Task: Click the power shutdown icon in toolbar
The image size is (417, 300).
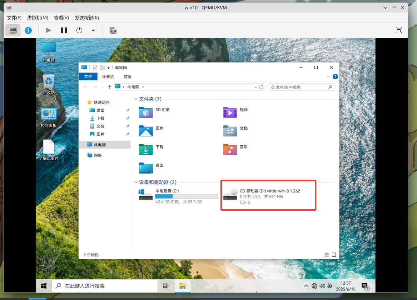Action: (x=79, y=30)
